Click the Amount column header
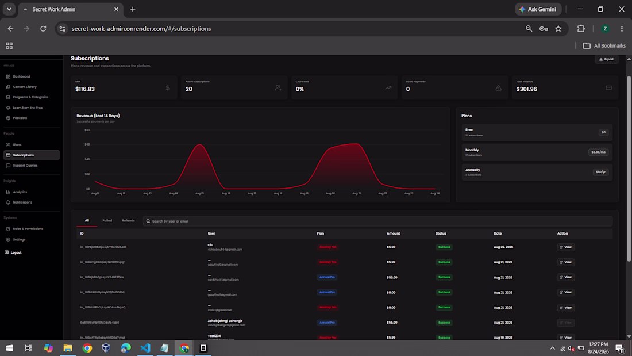 tap(394, 233)
